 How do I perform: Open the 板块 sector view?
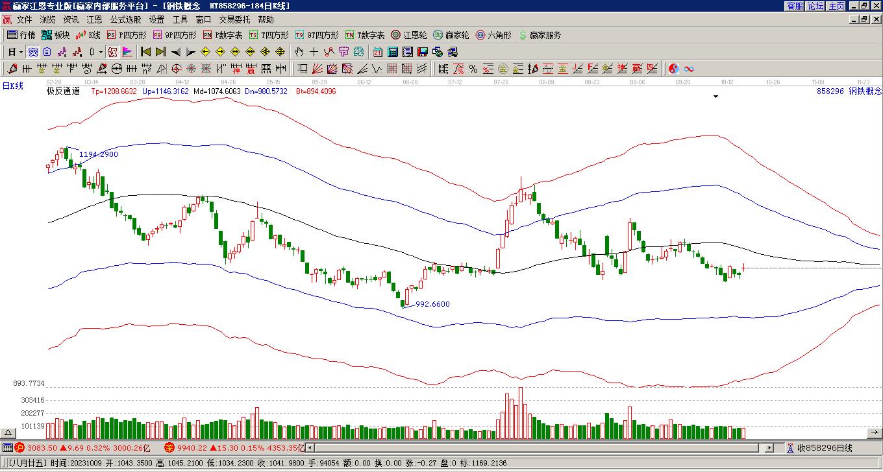click(x=56, y=35)
